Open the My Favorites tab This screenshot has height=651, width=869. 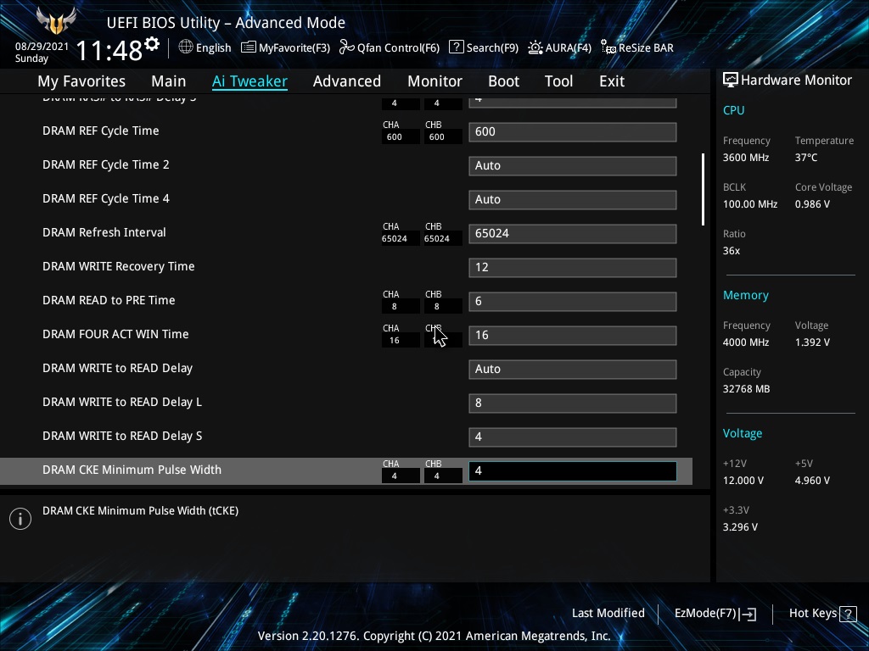pos(81,81)
